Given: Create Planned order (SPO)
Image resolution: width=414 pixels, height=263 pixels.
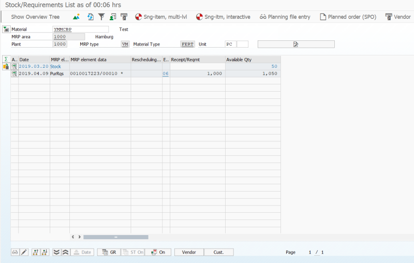Looking at the screenshot, I should (x=348, y=17).
